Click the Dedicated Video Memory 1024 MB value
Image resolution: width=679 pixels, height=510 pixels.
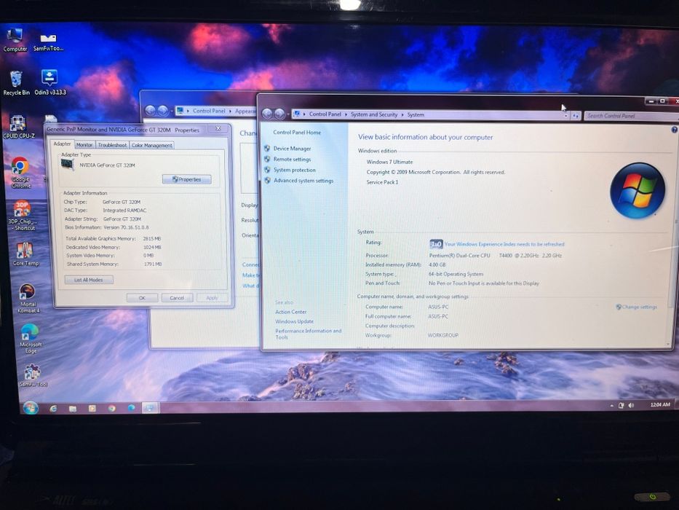point(152,247)
